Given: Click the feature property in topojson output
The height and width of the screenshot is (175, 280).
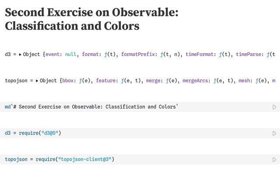Looking at the screenshot, I should point(105,81).
